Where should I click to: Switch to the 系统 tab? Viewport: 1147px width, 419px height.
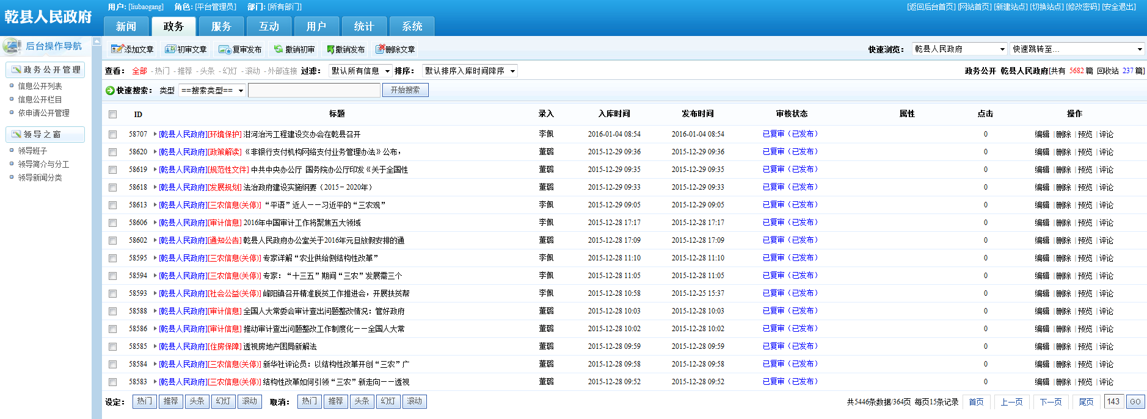pyautogui.click(x=412, y=27)
